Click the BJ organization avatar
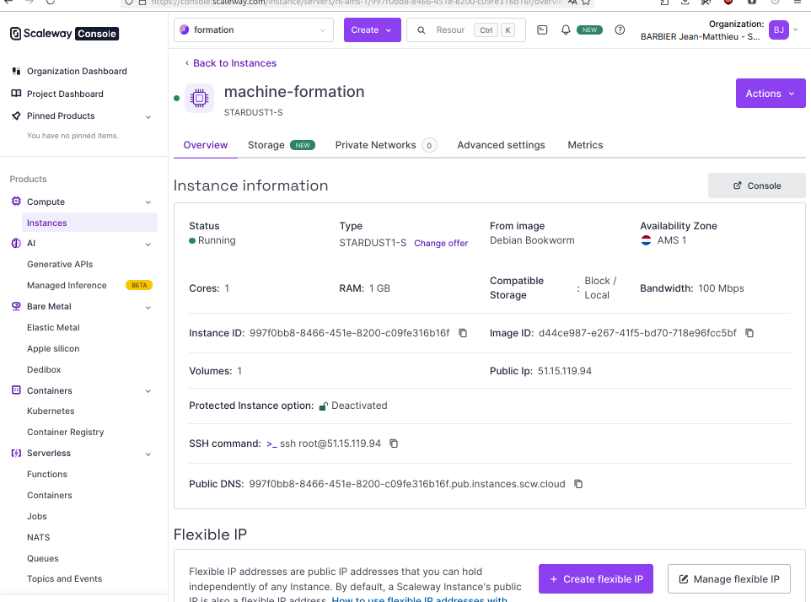The image size is (811, 602). click(778, 30)
